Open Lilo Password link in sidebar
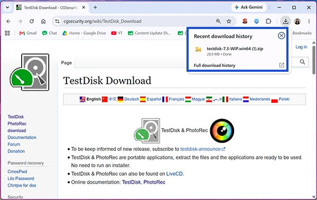This screenshot has width=317, height=200. [21, 178]
